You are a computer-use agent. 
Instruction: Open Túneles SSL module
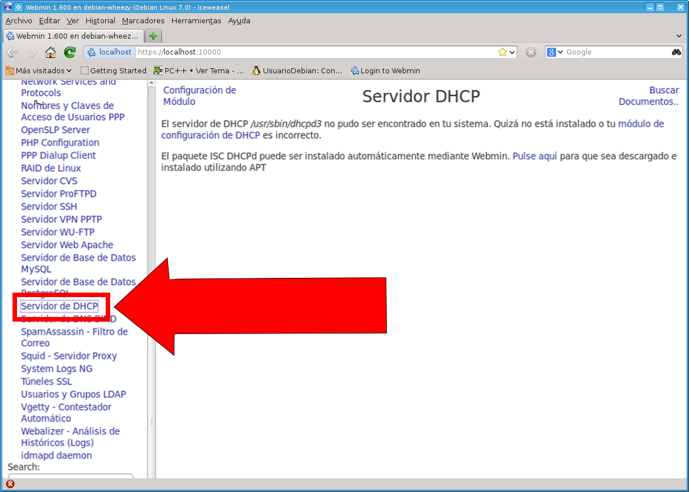pos(47,381)
